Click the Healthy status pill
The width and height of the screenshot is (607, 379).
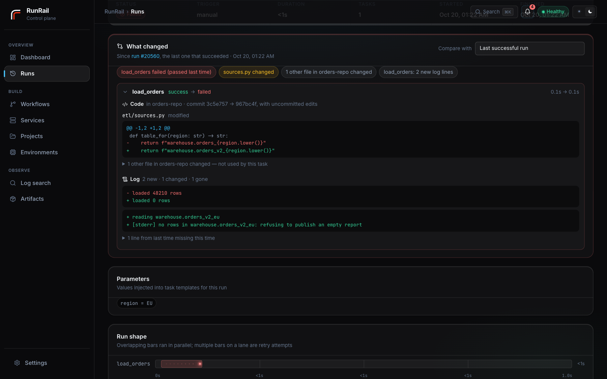[553, 12]
